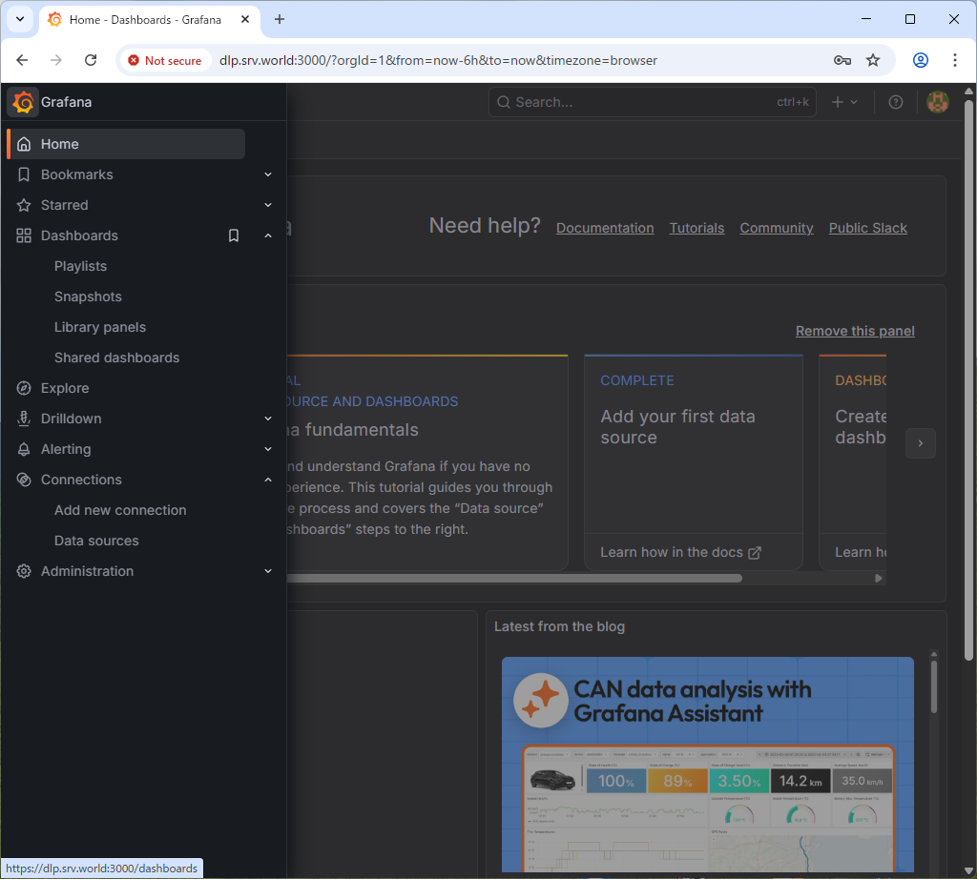
Task: Click the Alerting bell icon
Action: [24, 449]
